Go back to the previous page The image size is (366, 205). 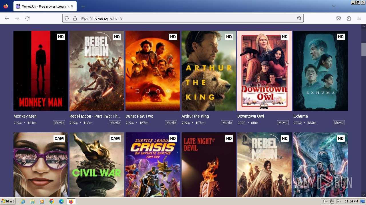(7, 18)
